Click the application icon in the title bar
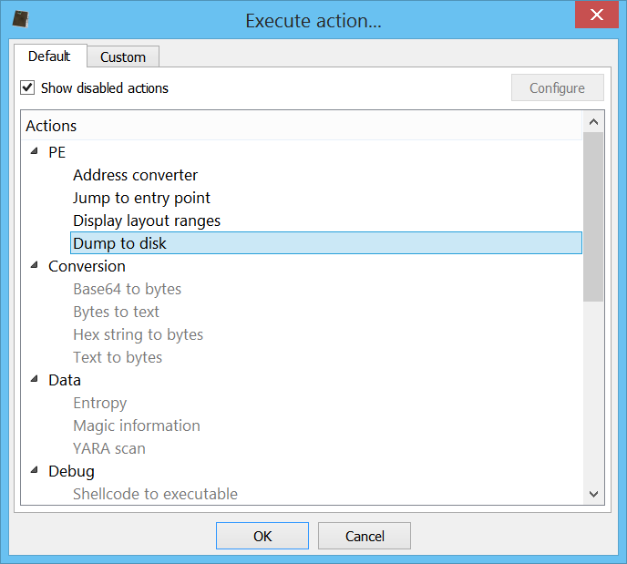 pyautogui.click(x=20, y=19)
